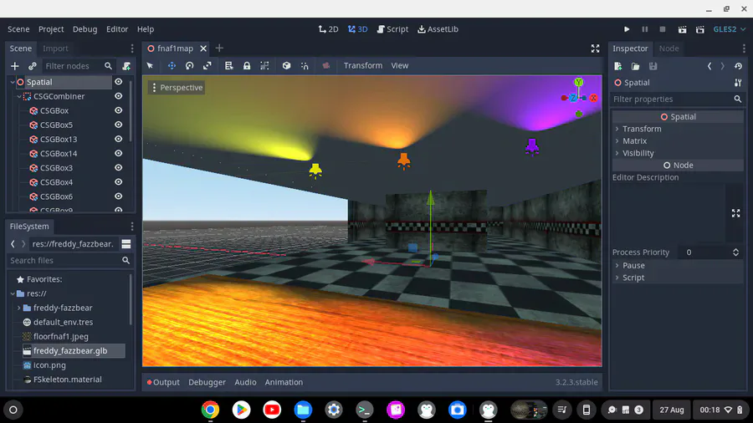The image size is (753, 423).
Task: Attach a script using the script icon
Action: (126, 66)
